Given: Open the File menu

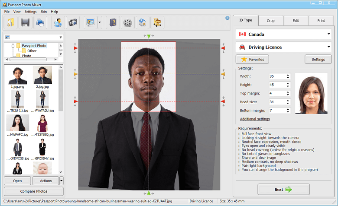Looking at the screenshot, I should tap(7, 12).
